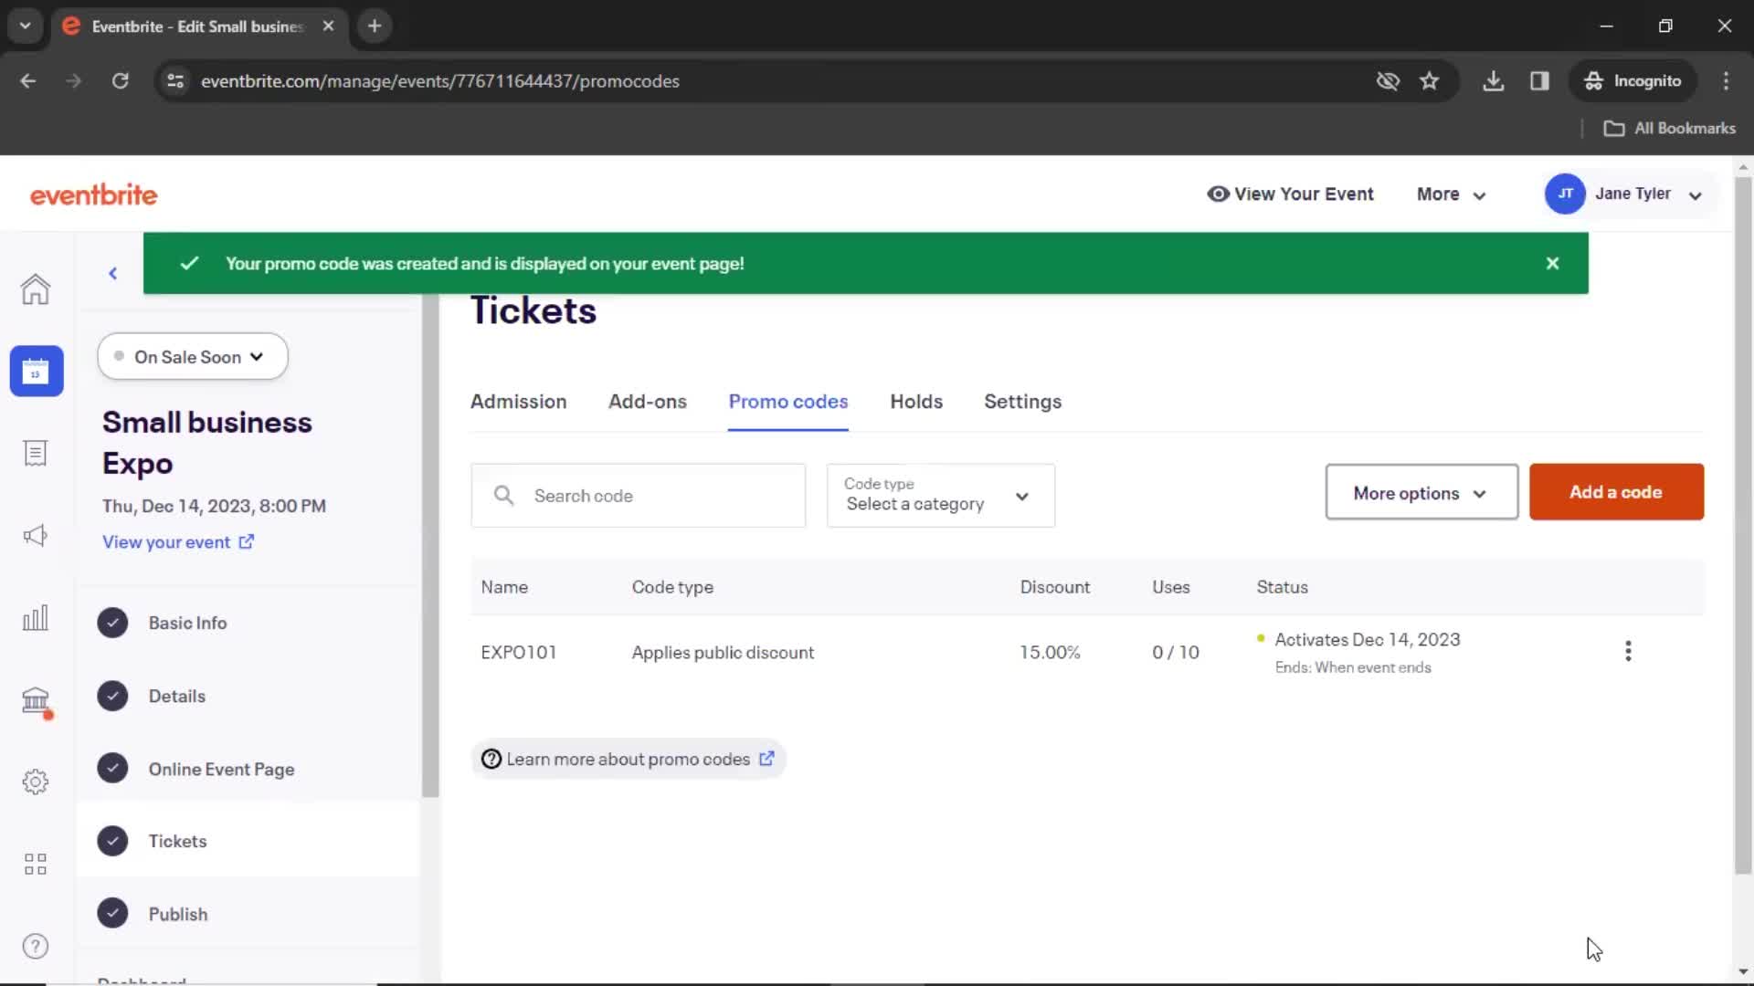Open the Apps grid icon in sidebar
Image resolution: width=1754 pixels, height=986 pixels.
click(x=36, y=864)
